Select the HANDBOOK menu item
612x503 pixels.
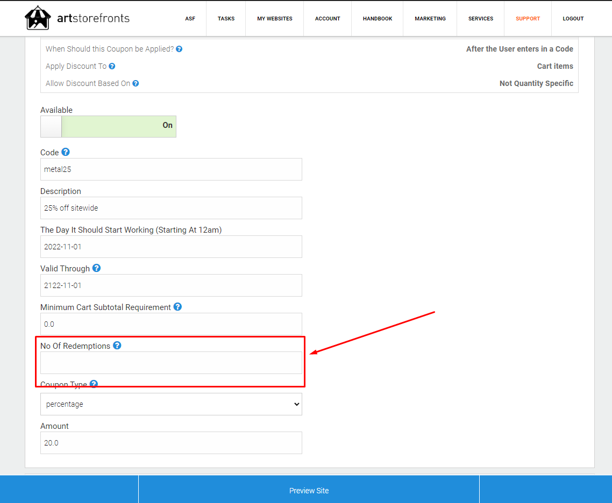click(x=378, y=19)
